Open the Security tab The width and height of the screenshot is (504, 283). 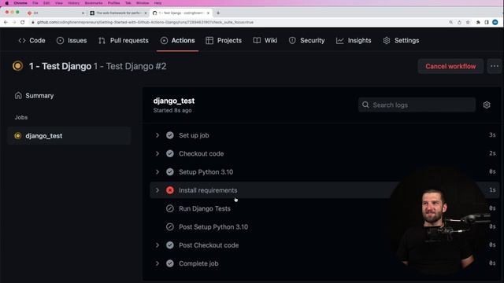(306, 40)
